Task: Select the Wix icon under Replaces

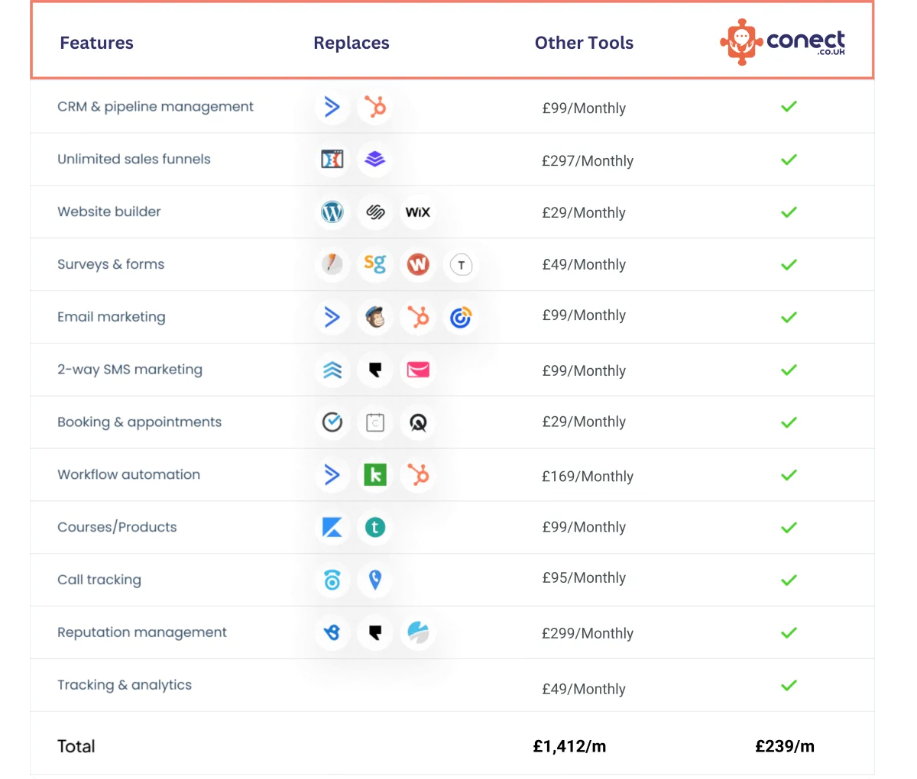Action: (x=418, y=212)
